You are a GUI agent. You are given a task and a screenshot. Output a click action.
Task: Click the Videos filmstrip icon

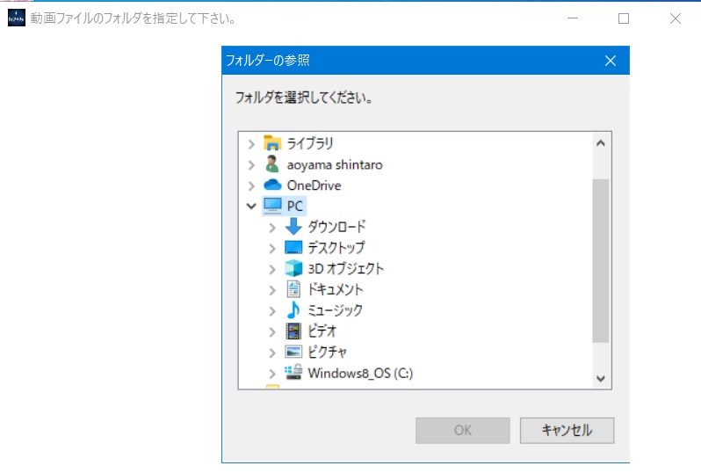(293, 331)
